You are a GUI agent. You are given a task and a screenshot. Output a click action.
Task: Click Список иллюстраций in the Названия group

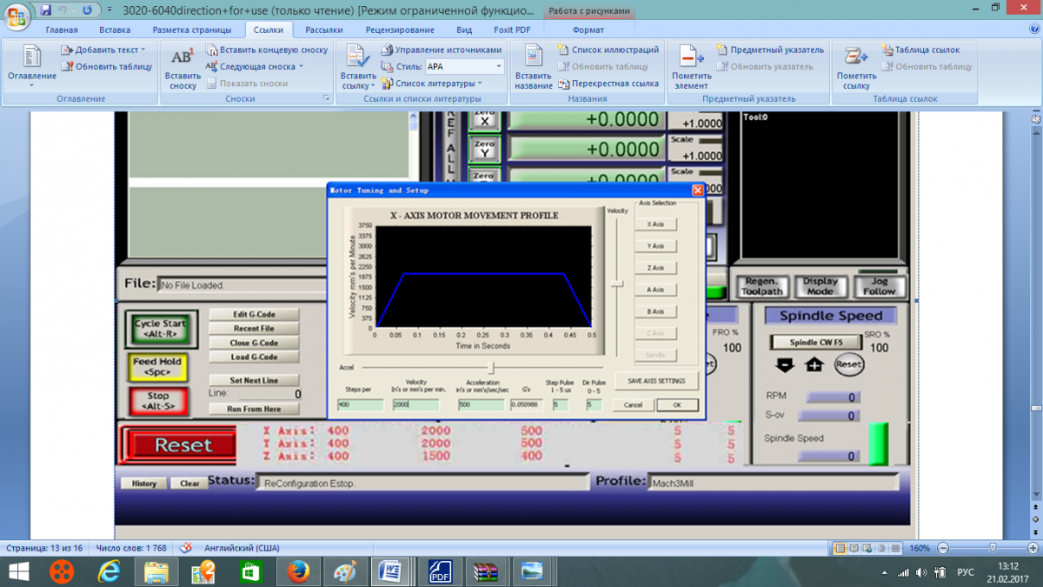point(608,50)
